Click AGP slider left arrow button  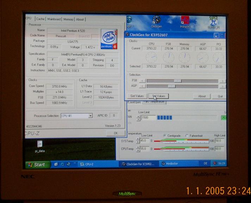pyautogui.click(x=142, y=86)
